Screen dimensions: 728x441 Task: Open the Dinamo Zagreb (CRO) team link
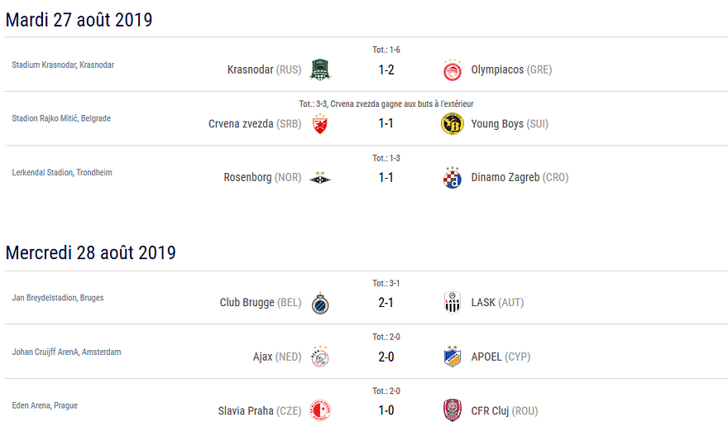click(520, 178)
